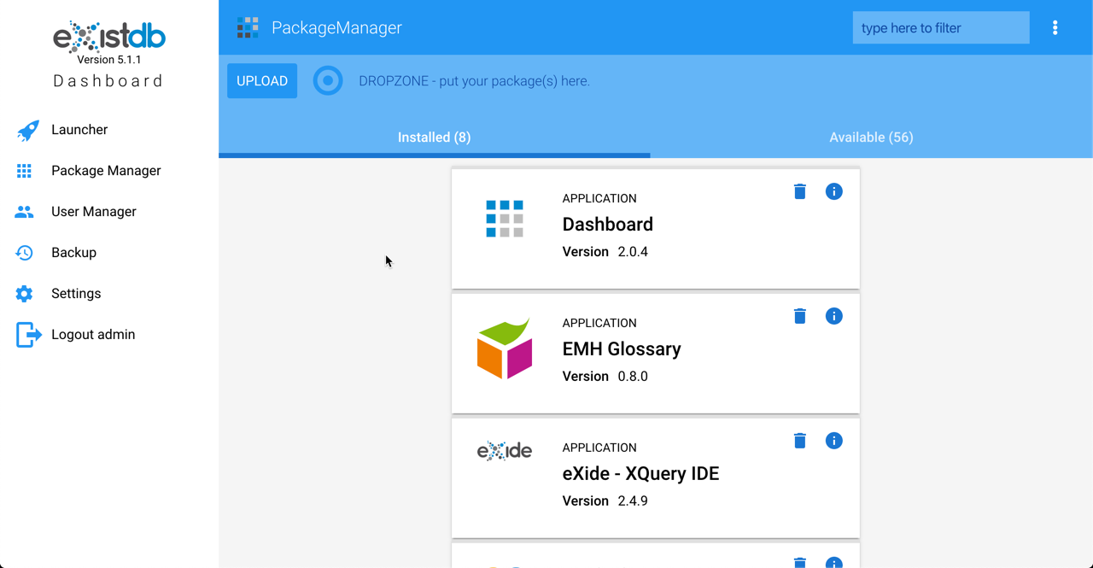Image resolution: width=1093 pixels, height=568 pixels.
Task: Click the DROPZONE put your packages text
Action: click(474, 81)
